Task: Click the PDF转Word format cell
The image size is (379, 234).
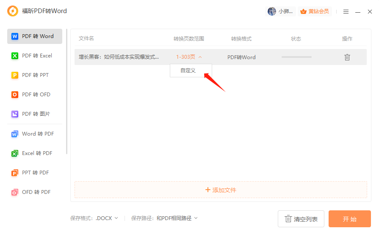Action: pos(241,57)
